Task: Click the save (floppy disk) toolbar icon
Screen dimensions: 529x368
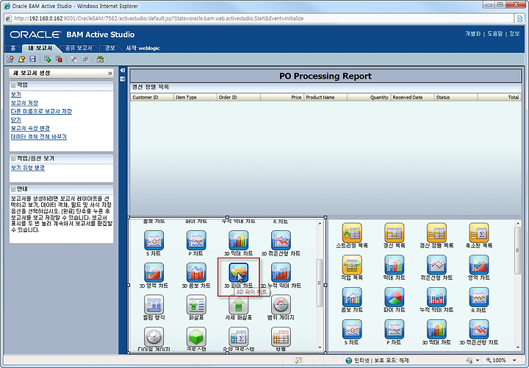Action: (x=32, y=59)
